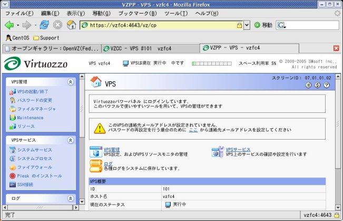The height and width of the screenshot is (221, 343).
Task: Open the VPS管理 main link
Action: pos(112,150)
